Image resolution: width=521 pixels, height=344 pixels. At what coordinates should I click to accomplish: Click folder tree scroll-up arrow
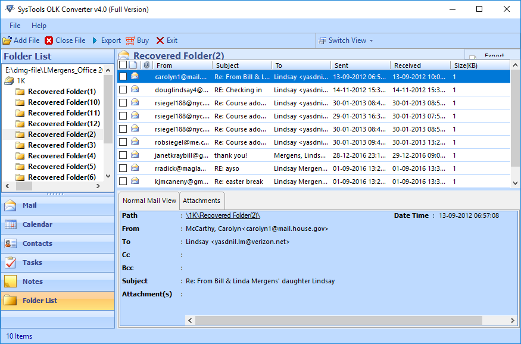[x=108, y=70]
